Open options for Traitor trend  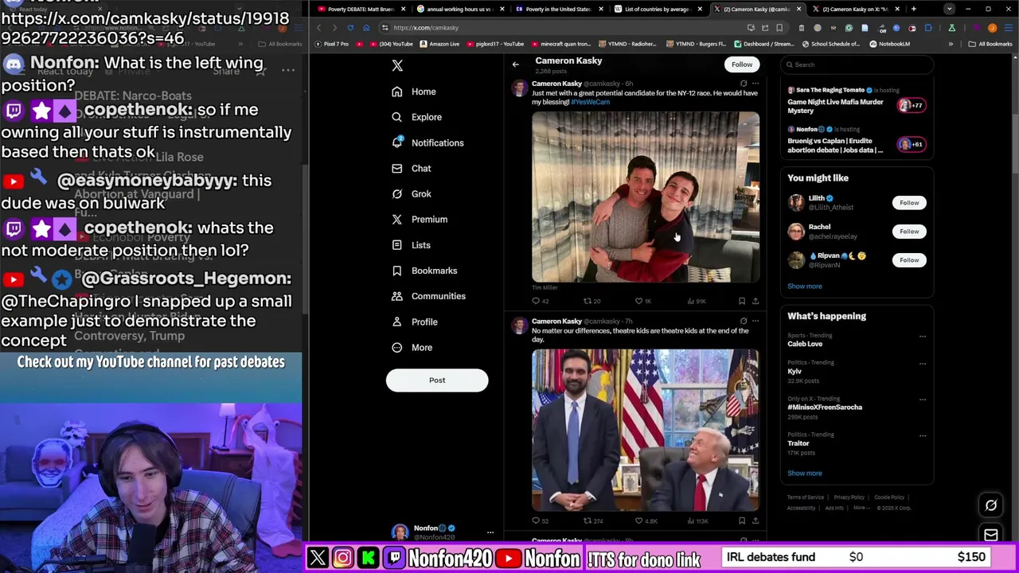(923, 435)
